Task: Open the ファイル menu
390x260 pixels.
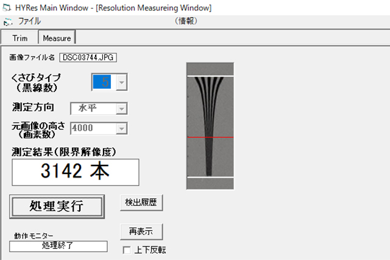Action: tap(30, 21)
